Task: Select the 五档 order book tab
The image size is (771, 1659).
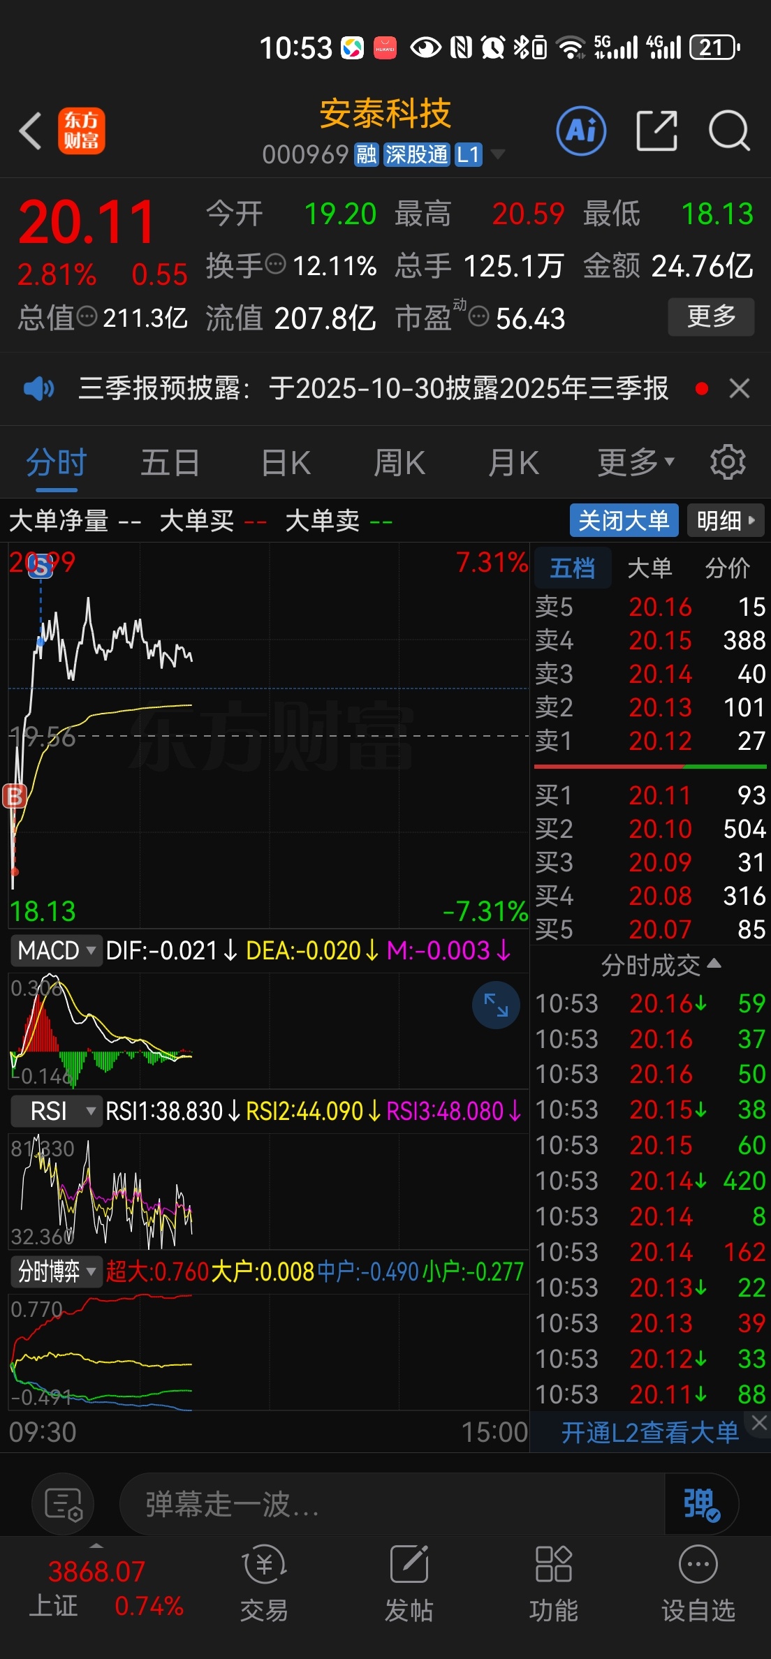Action: click(x=573, y=568)
